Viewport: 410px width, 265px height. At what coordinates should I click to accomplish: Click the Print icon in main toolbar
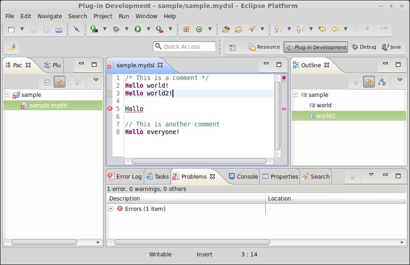(59, 29)
